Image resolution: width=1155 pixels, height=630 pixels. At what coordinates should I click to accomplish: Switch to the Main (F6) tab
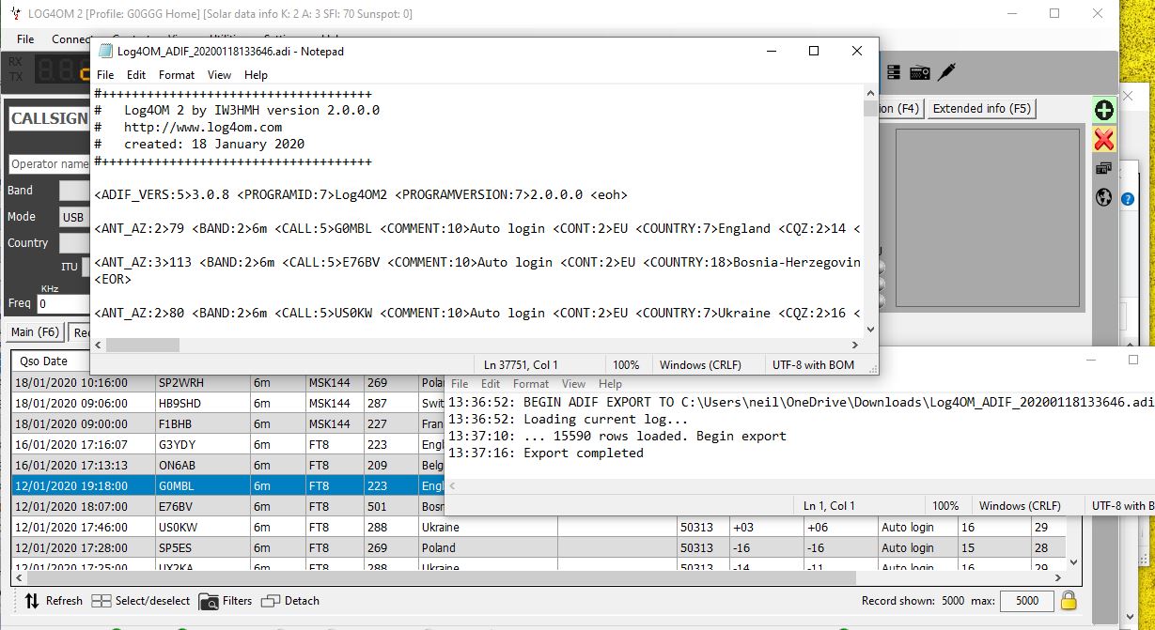point(36,332)
